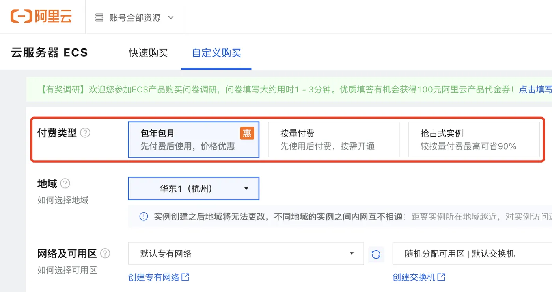552x292 pixels.
Task: Click the orange 惠 badge on 包年包月
Action: point(247,133)
